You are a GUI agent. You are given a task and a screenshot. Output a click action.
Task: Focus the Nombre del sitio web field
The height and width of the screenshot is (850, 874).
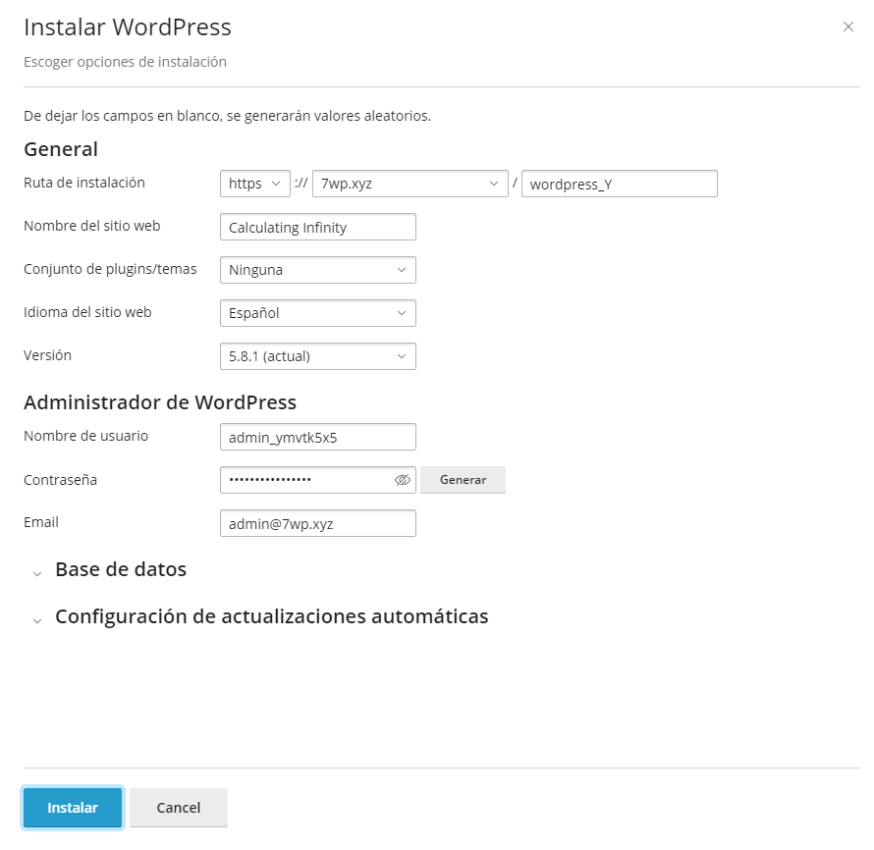pos(318,228)
